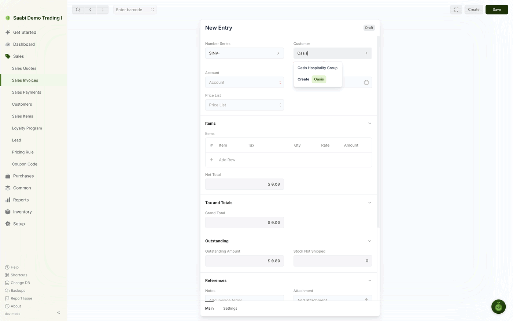Collapse the Outstanding section chevron

pos(369,241)
